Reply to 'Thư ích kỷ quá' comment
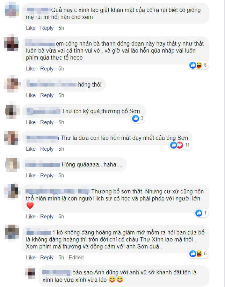This screenshot has width=225, height=287. point(47,122)
